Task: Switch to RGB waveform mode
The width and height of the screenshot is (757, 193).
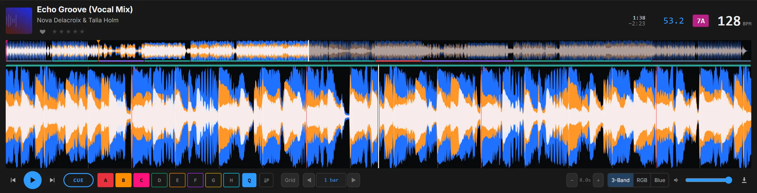Action: tap(642, 180)
